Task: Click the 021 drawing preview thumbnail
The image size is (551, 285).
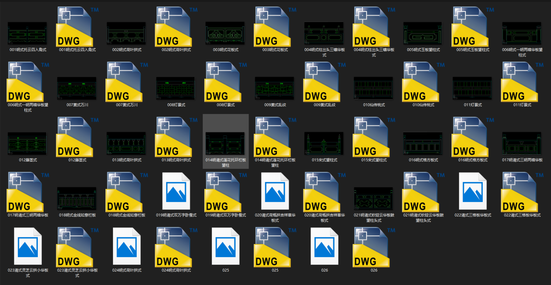Action: click(373, 199)
